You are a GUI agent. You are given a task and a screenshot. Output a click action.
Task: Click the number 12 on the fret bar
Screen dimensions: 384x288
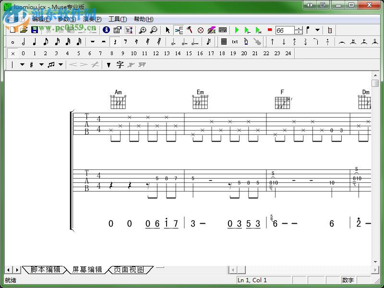click(x=155, y=53)
